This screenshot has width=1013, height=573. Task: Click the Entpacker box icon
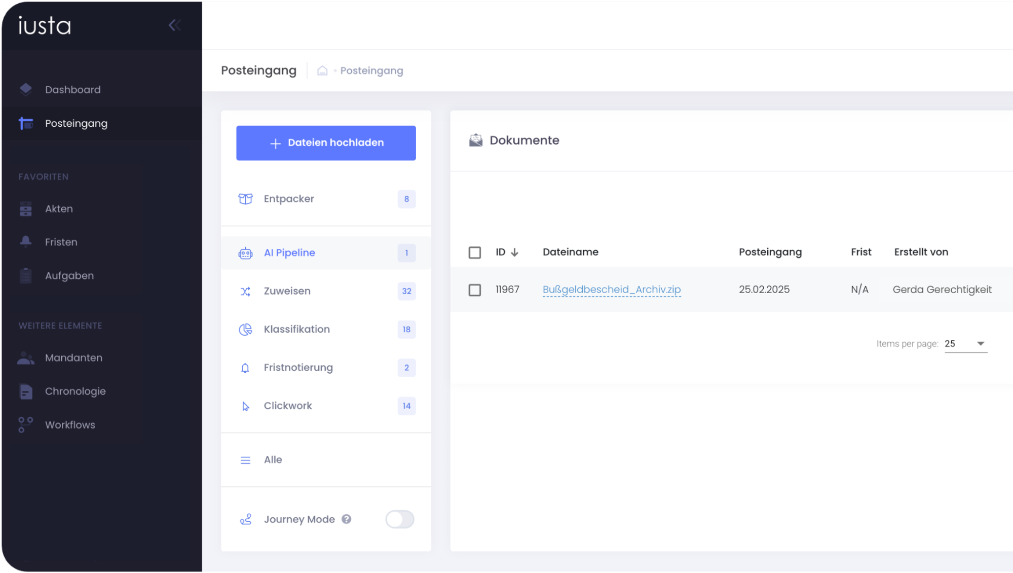point(245,199)
